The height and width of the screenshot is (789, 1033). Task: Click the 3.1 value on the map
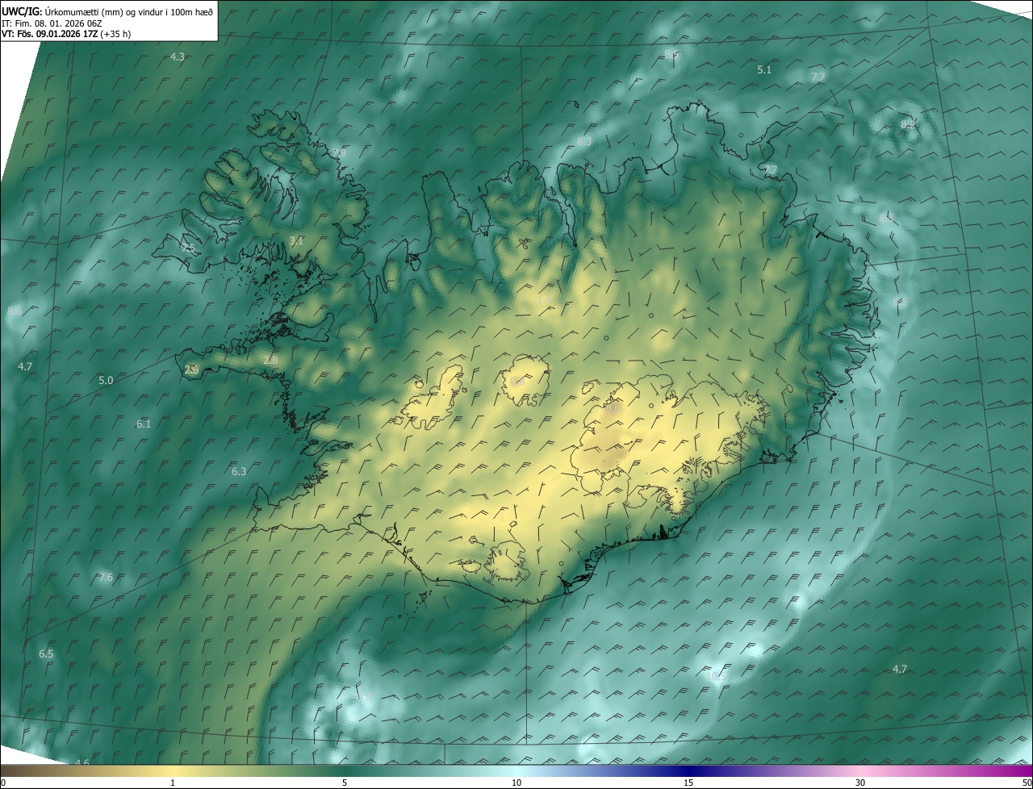pyautogui.click(x=296, y=240)
